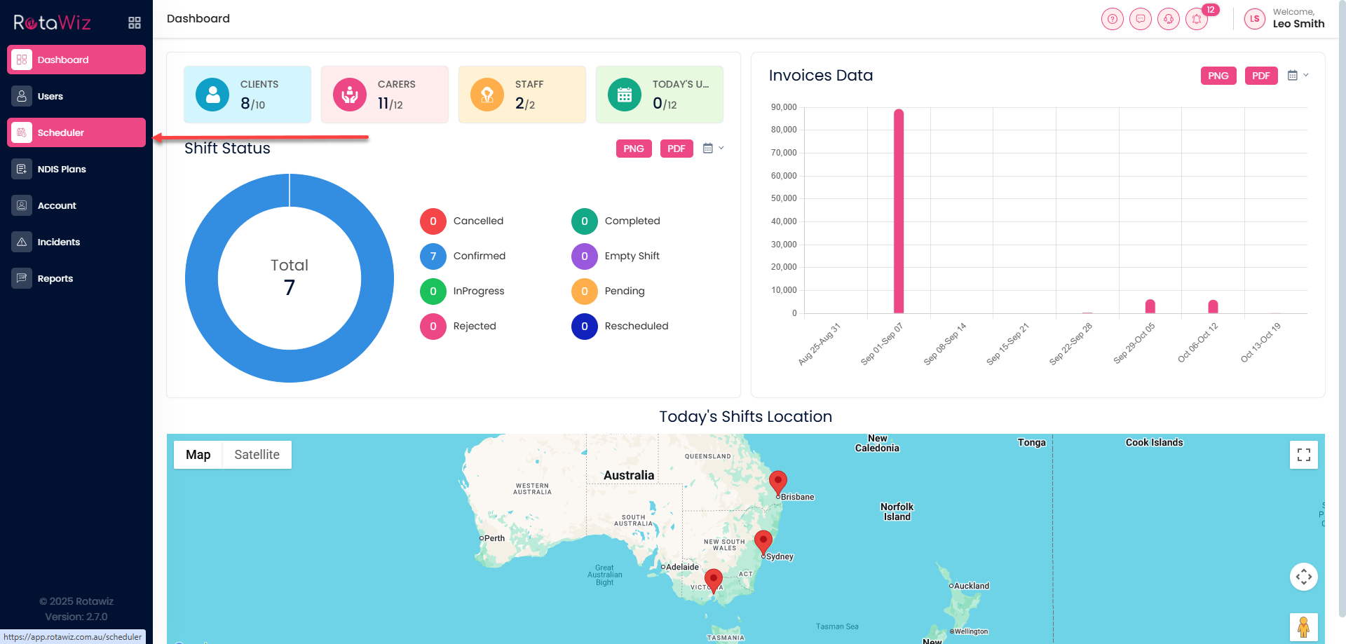This screenshot has height=644, width=1346.
Task: Open the help question mark icon
Action: coord(1112,19)
